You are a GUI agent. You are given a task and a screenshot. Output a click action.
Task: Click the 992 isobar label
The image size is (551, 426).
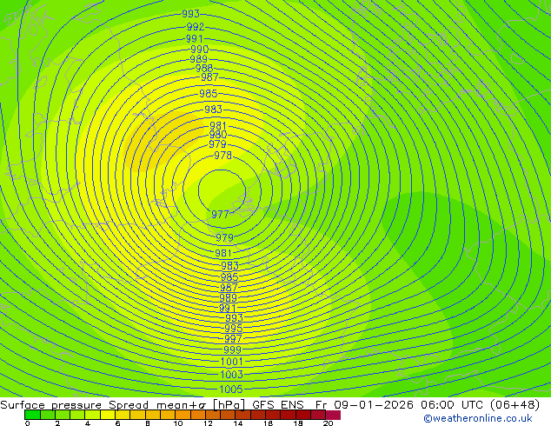tap(196, 27)
